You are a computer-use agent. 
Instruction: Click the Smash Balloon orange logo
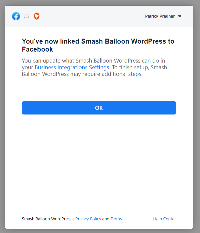pyautogui.click(x=37, y=16)
